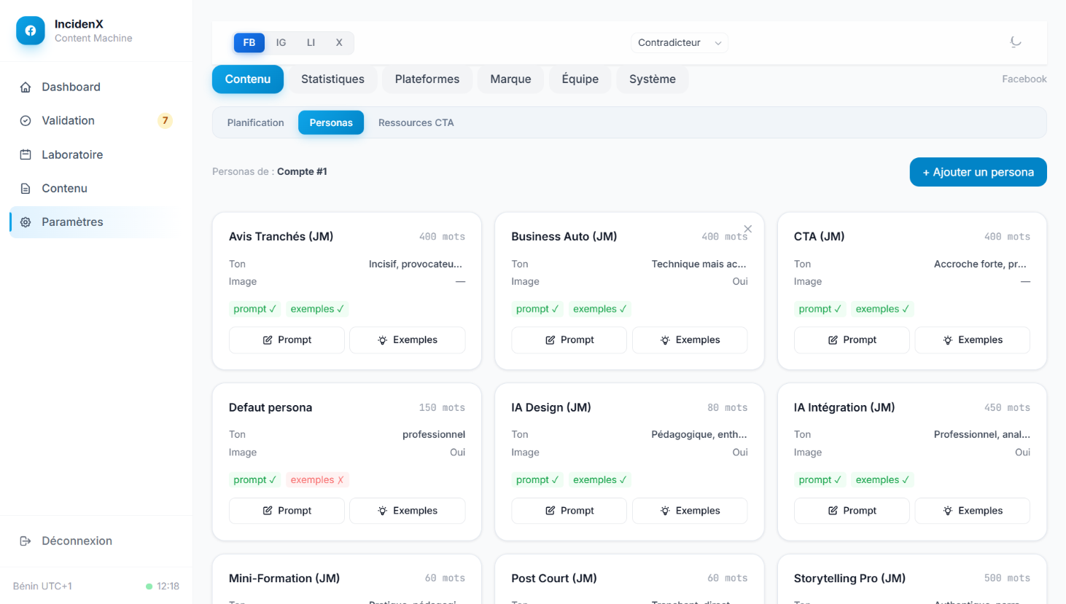Select the 'Avis Tranchés (JM)' card title
The image size is (1066, 604).
click(x=281, y=236)
